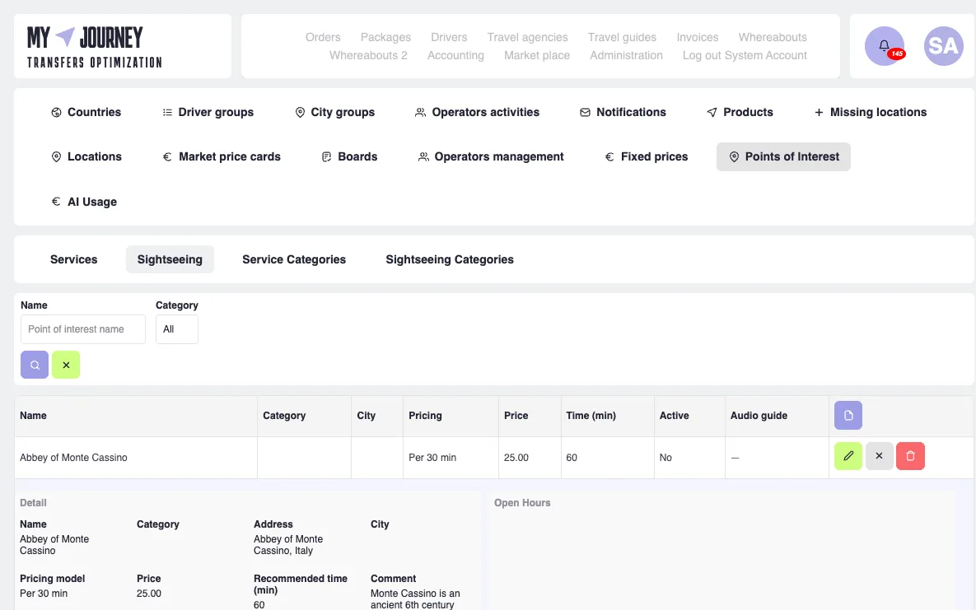Screen dimensions: 976x610
Task: Click the plus icon beside Missing locations
Action: 820,113
